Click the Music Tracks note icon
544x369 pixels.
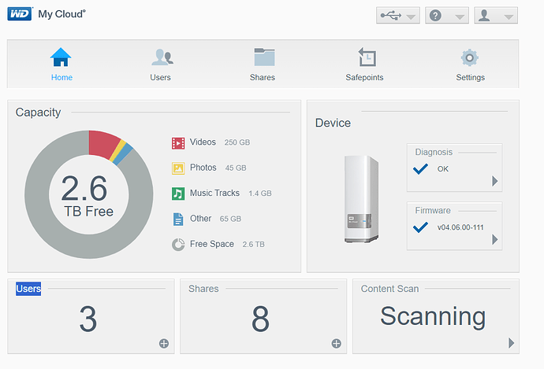[178, 194]
